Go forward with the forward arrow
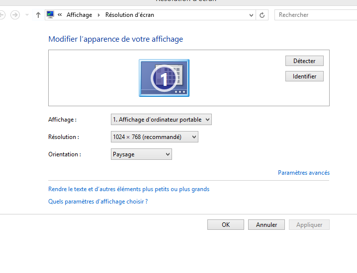 pyautogui.click(x=15, y=15)
